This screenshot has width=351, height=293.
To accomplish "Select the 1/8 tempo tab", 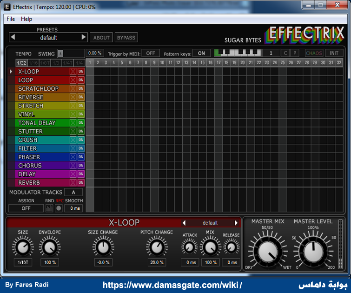I will 56,63.
